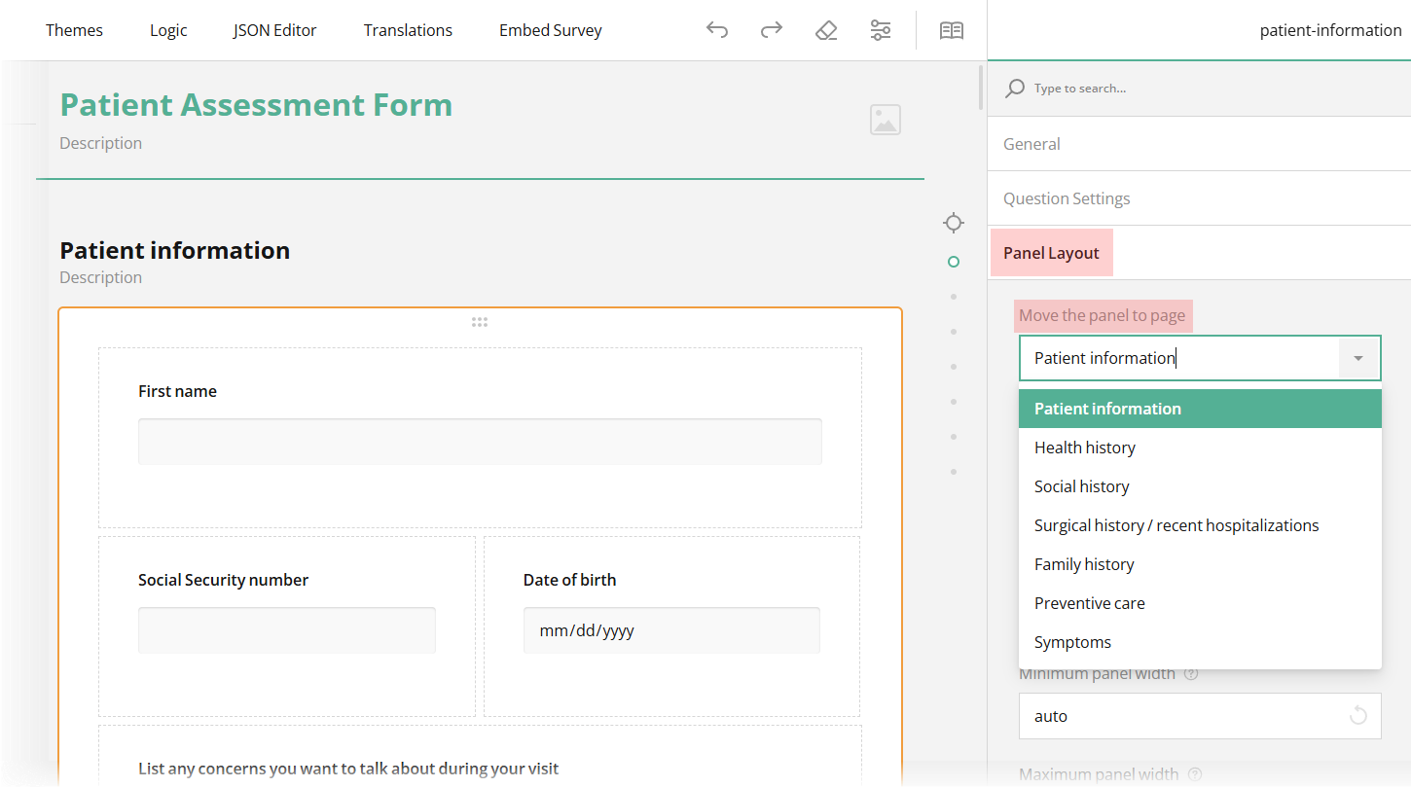This screenshot has width=1411, height=788.
Task: Undo the last change
Action: 717,30
